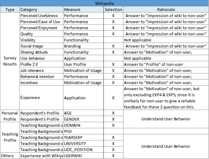The height and width of the screenshot is (159, 209).
Task: Click the rationale Answer to Profile of non-user
Action: pos(166,64)
